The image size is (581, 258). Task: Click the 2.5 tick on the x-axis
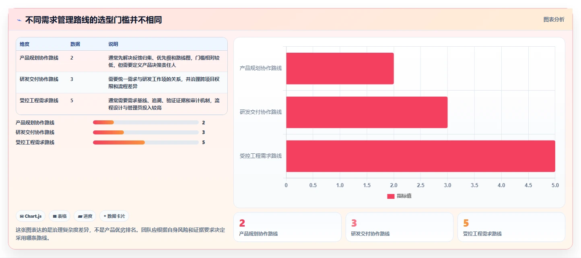click(x=420, y=185)
